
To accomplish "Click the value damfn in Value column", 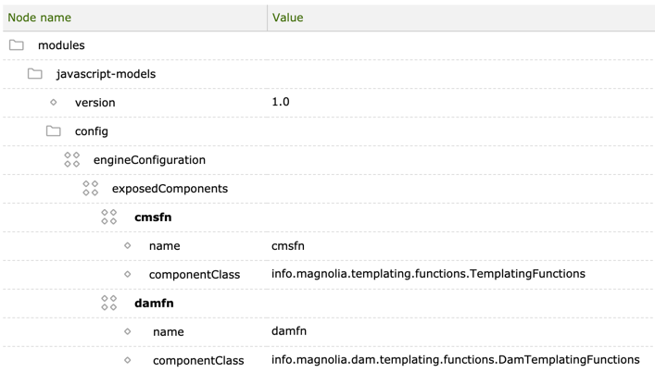I will [x=289, y=330].
